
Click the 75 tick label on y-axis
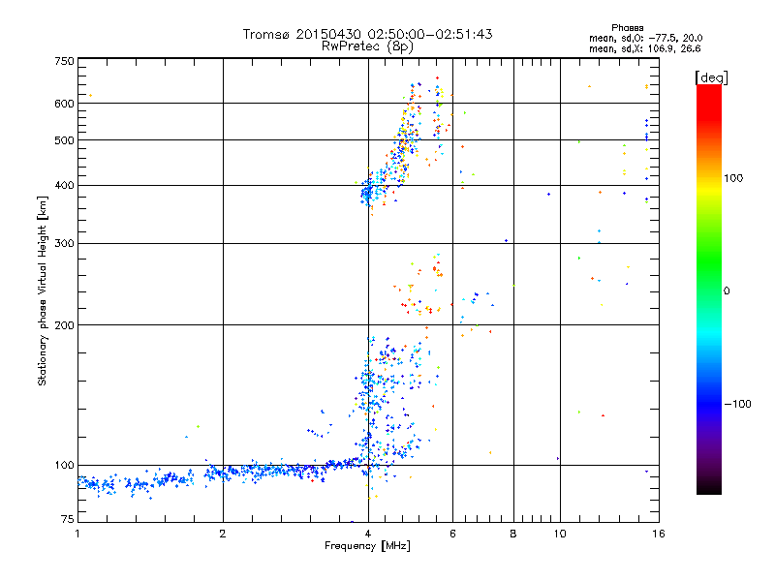(67, 520)
